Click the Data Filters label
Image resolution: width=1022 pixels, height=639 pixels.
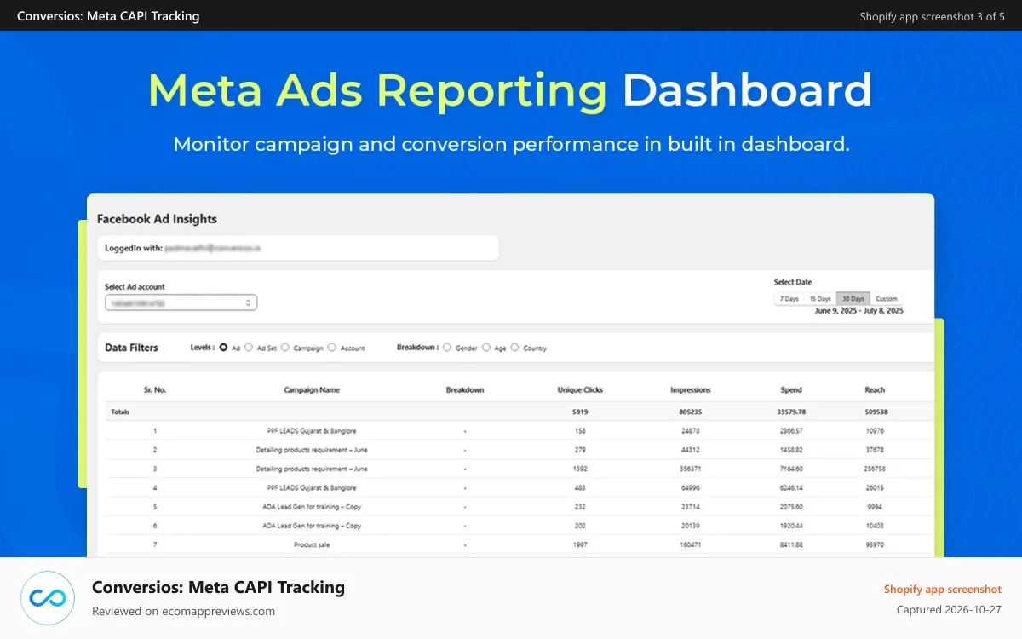[131, 348]
